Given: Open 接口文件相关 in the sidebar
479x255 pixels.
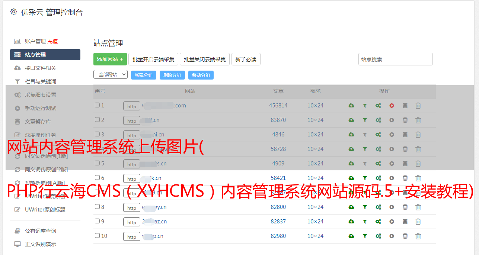Looking at the screenshot, I should point(41,68).
